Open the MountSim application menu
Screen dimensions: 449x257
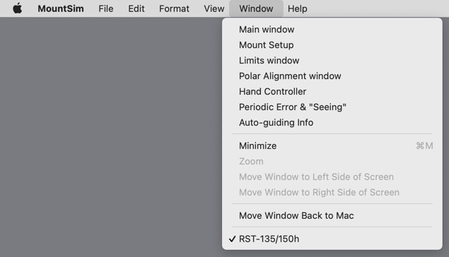pos(61,8)
